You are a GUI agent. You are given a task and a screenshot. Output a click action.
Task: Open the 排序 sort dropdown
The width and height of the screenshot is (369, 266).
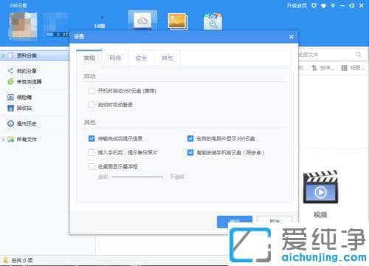pyautogui.click(x=327, y=68)
